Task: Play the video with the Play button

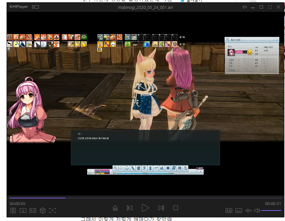Action: (x=145, y=208)
